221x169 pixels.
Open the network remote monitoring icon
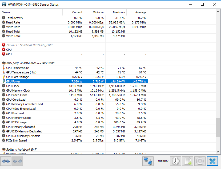click(148, 161)
